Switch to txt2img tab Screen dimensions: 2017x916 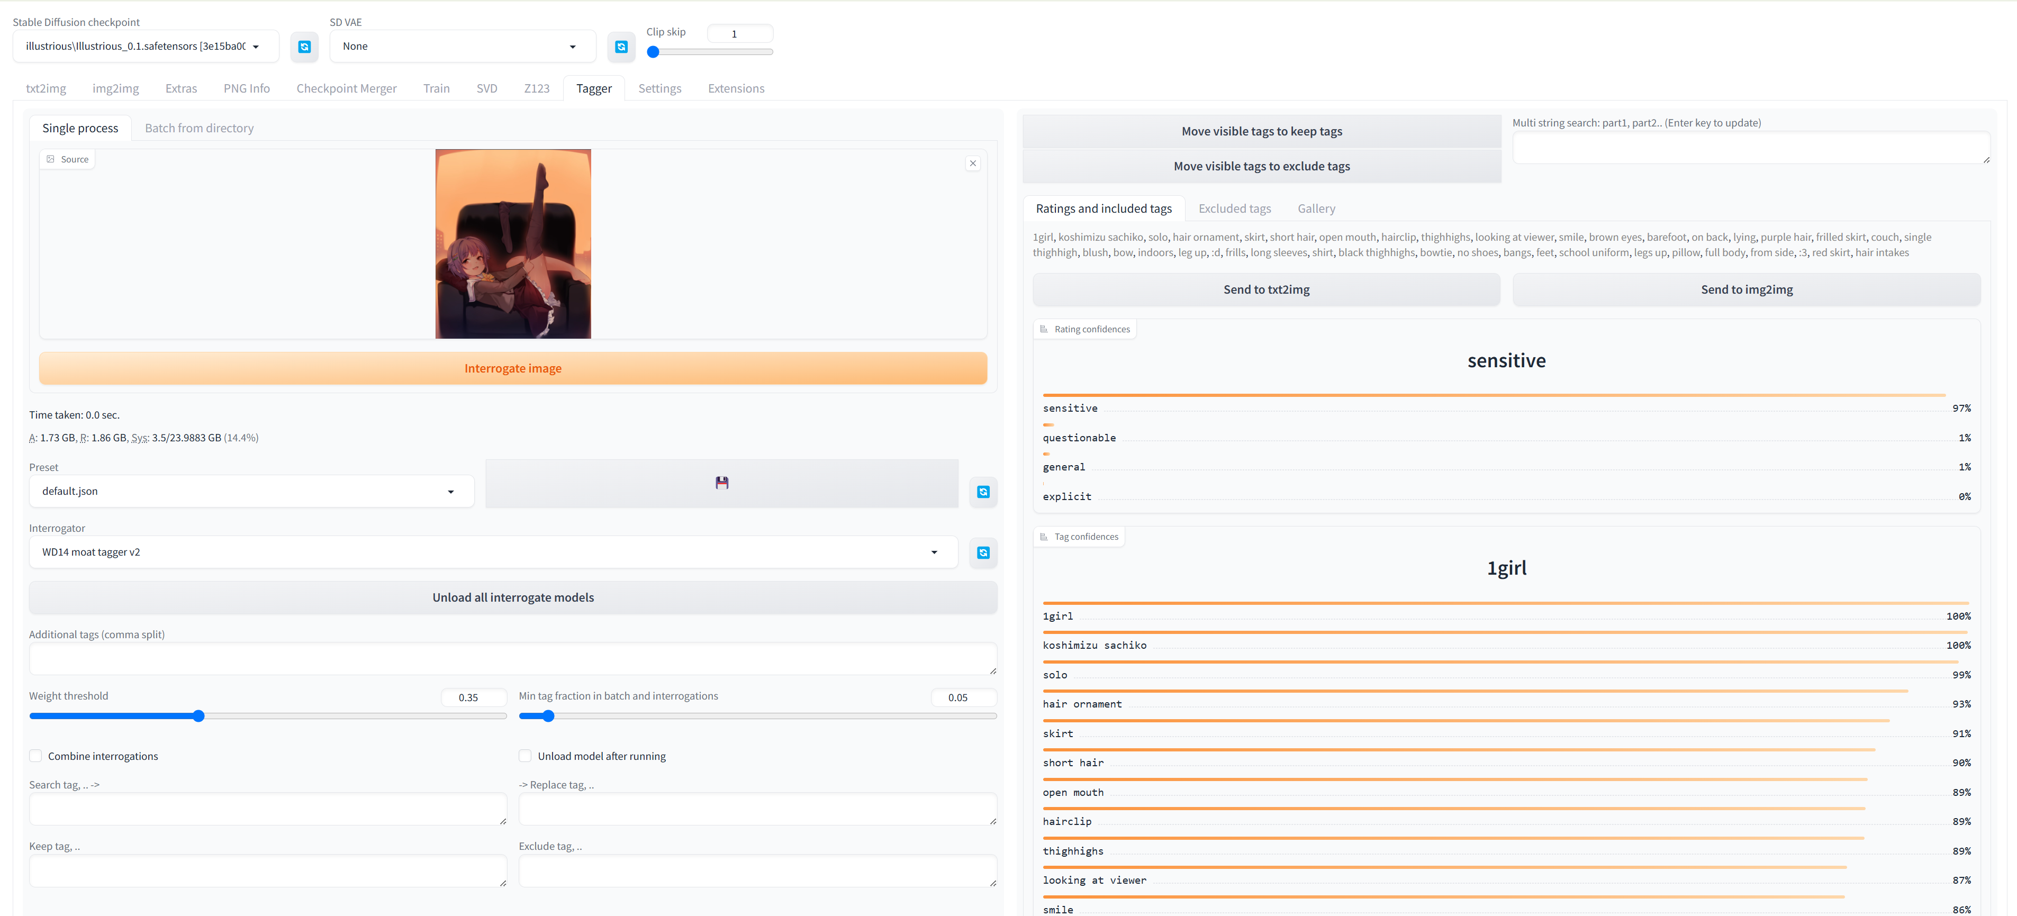[46, 88]
